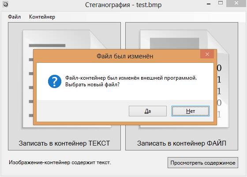Click the dialog title Файл был изменён
This screenshot has height=177, width=247.
tap(125, 56)
